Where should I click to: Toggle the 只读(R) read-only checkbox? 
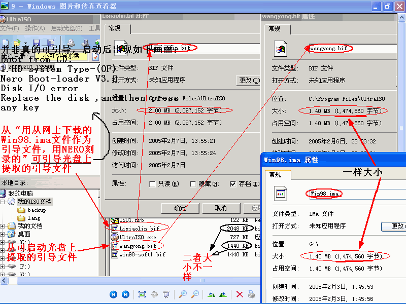click(152, 184)
